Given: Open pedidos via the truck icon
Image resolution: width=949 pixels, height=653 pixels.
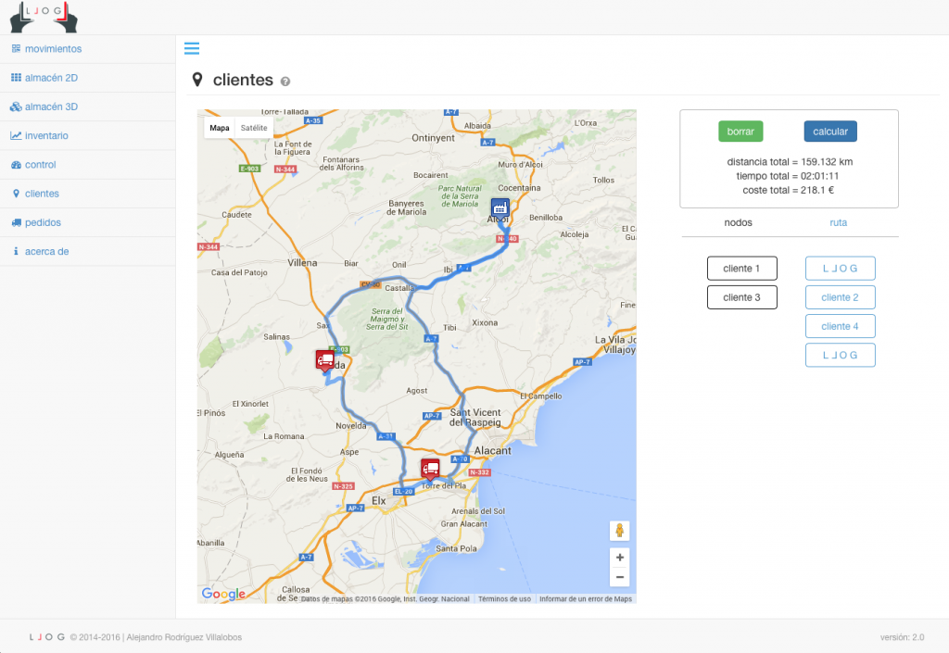Looking at the screenshot, I should click(15, 222).
